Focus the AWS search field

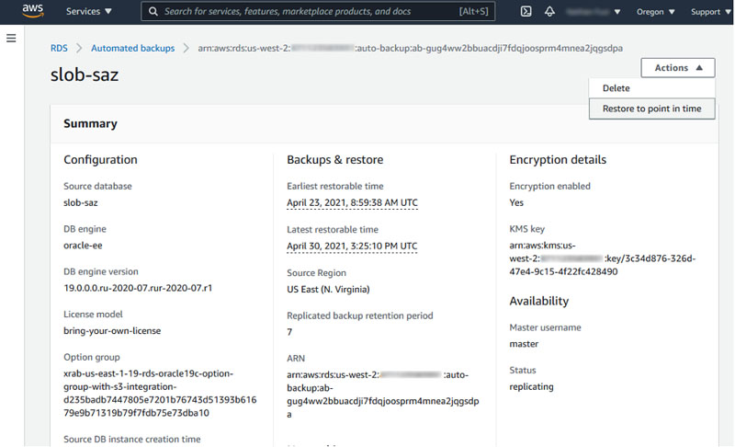[318, 11]
